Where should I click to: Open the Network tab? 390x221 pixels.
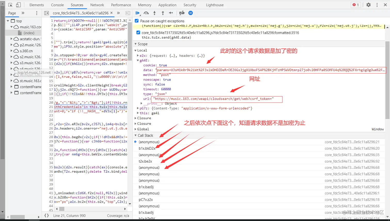[97, 5]
